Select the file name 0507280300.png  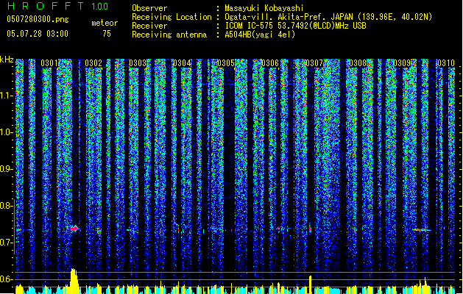click(38, 19)
